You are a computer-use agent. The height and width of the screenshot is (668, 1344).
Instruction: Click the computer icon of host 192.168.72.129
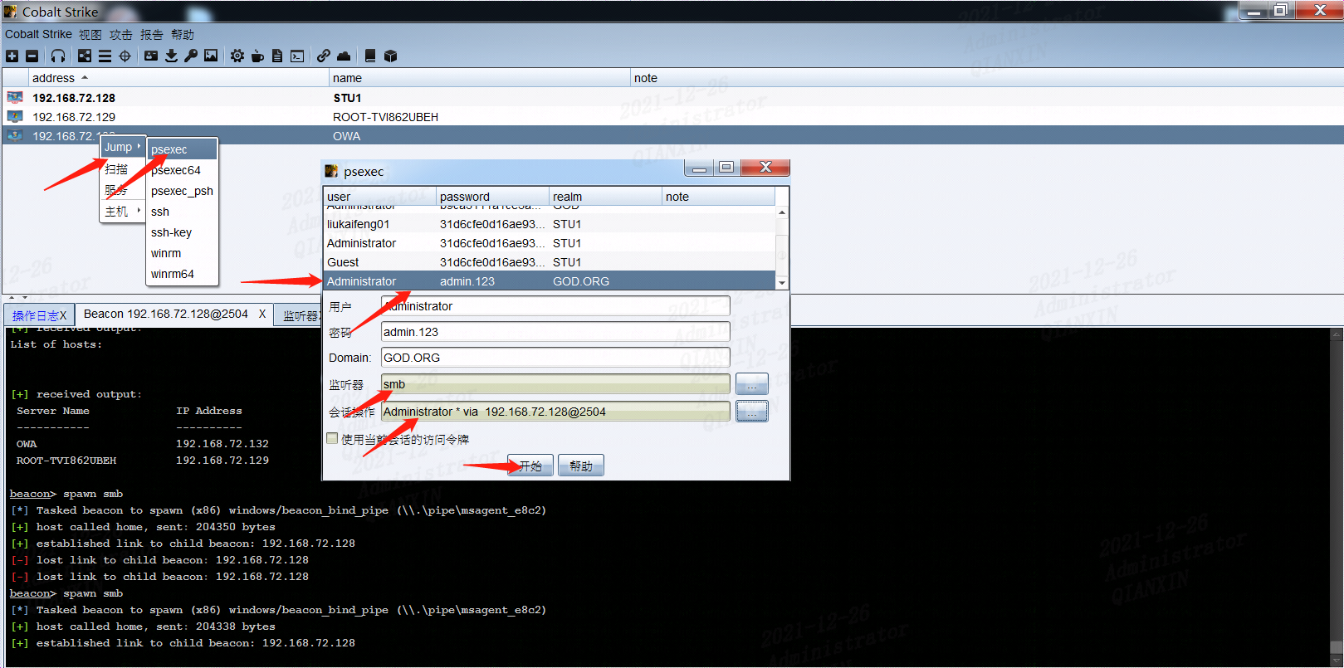(15, 117)
